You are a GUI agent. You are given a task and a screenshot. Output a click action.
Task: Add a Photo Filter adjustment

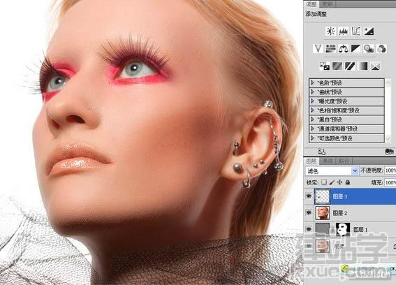click(x=369, y=49)
